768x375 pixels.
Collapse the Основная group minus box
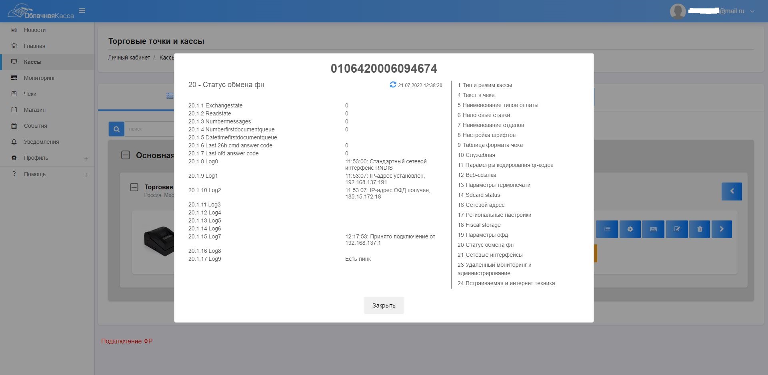pos(126,155)
